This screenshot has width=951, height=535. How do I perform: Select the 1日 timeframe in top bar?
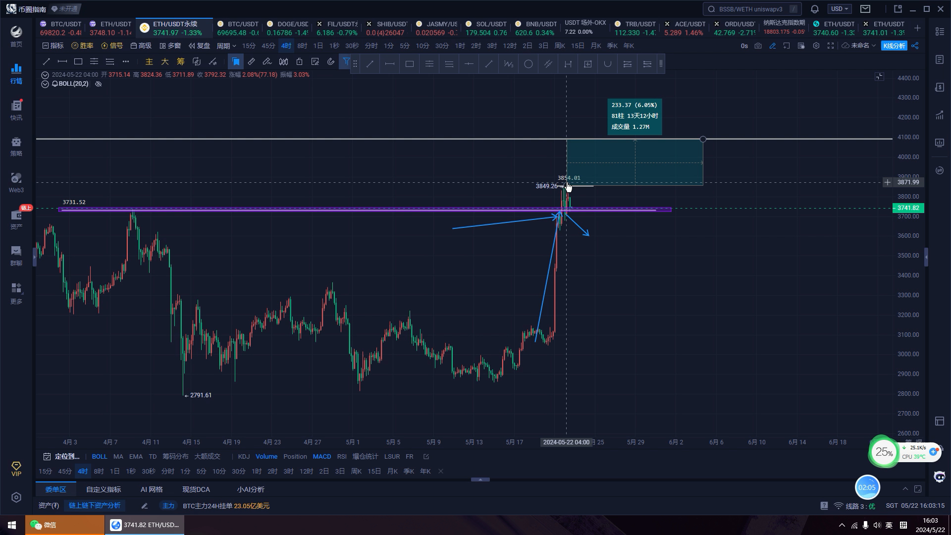pyautogui.click(x=318, y=46)
